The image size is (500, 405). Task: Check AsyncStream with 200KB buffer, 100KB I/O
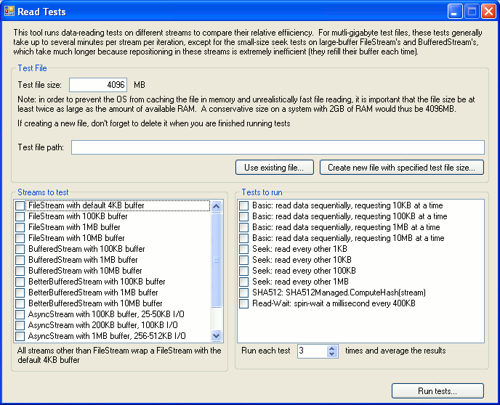(20, 325)
